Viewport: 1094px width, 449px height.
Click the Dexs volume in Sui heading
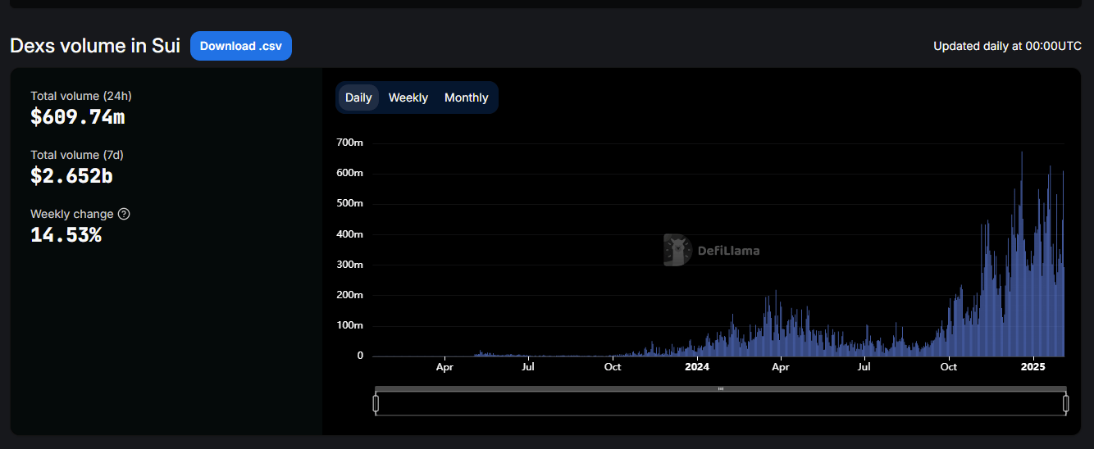[95, 46]
